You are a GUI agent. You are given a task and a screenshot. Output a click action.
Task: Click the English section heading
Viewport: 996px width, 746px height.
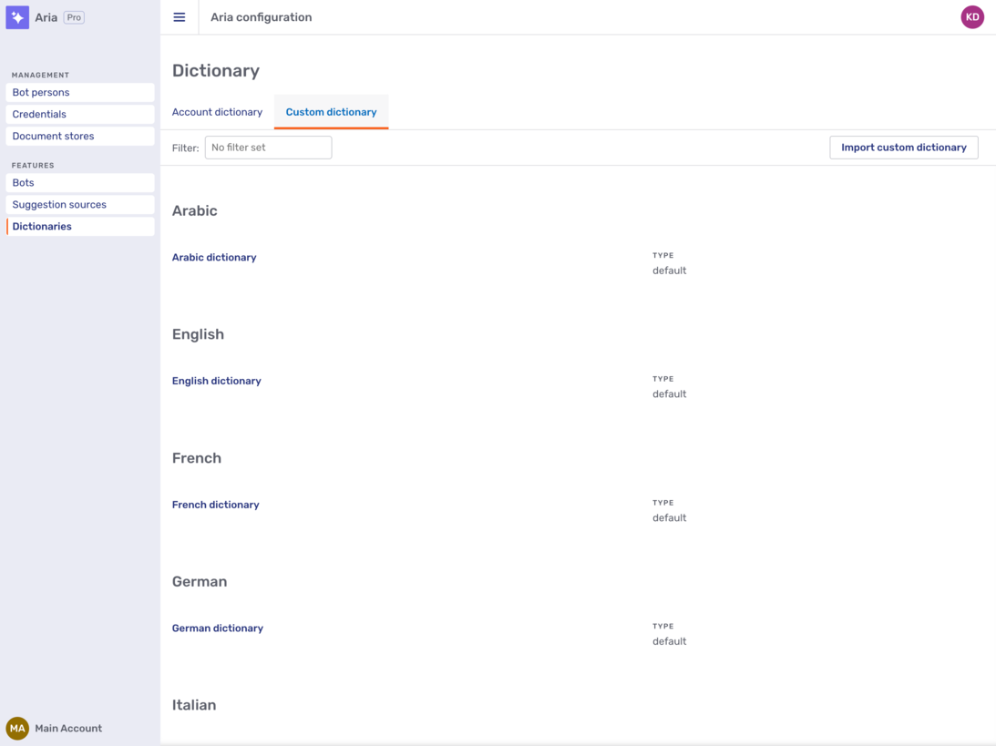pos(198,334)
